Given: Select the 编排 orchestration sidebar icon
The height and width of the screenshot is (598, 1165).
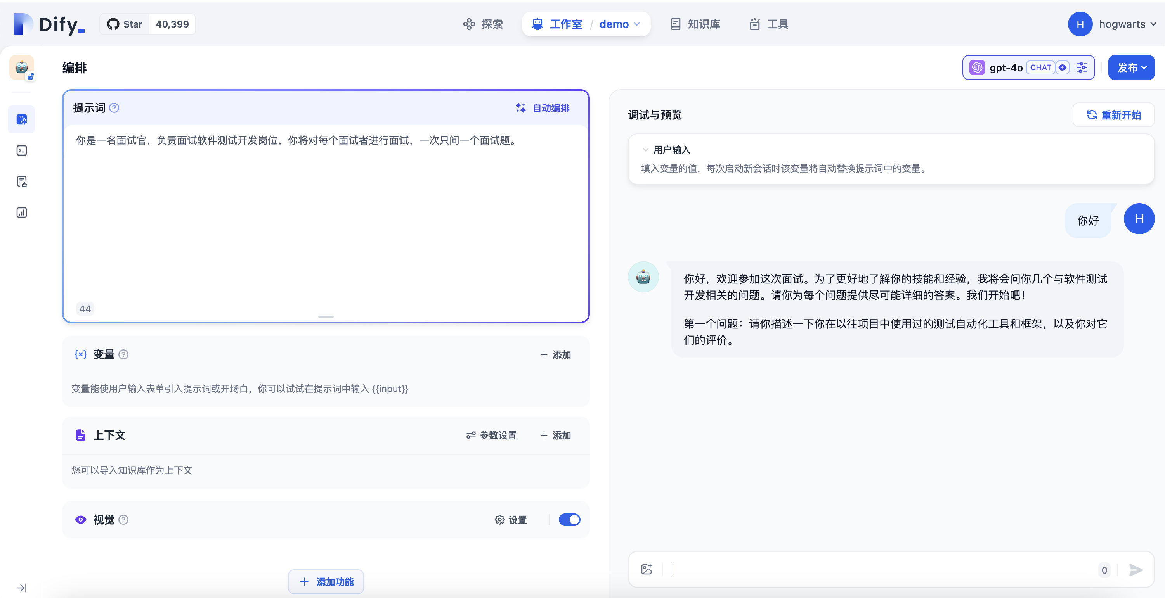Looking at the screenshot, I should click(x=21, y=119).
